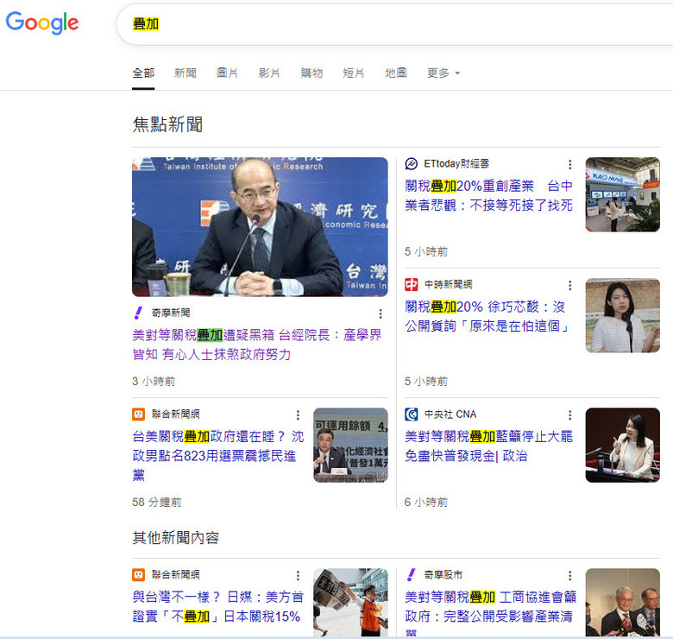Click the 奇摩股市 source icon
This screenshot has height=639, width=673.
coord(412,574)
